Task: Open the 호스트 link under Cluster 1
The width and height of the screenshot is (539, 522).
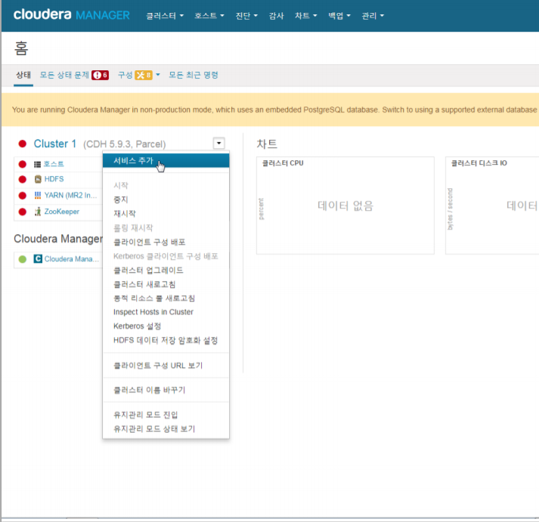Action: (54, 164)
